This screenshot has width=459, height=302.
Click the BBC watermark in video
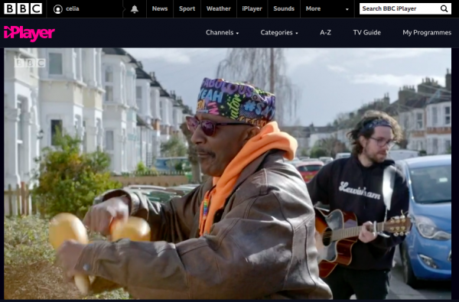30,63
